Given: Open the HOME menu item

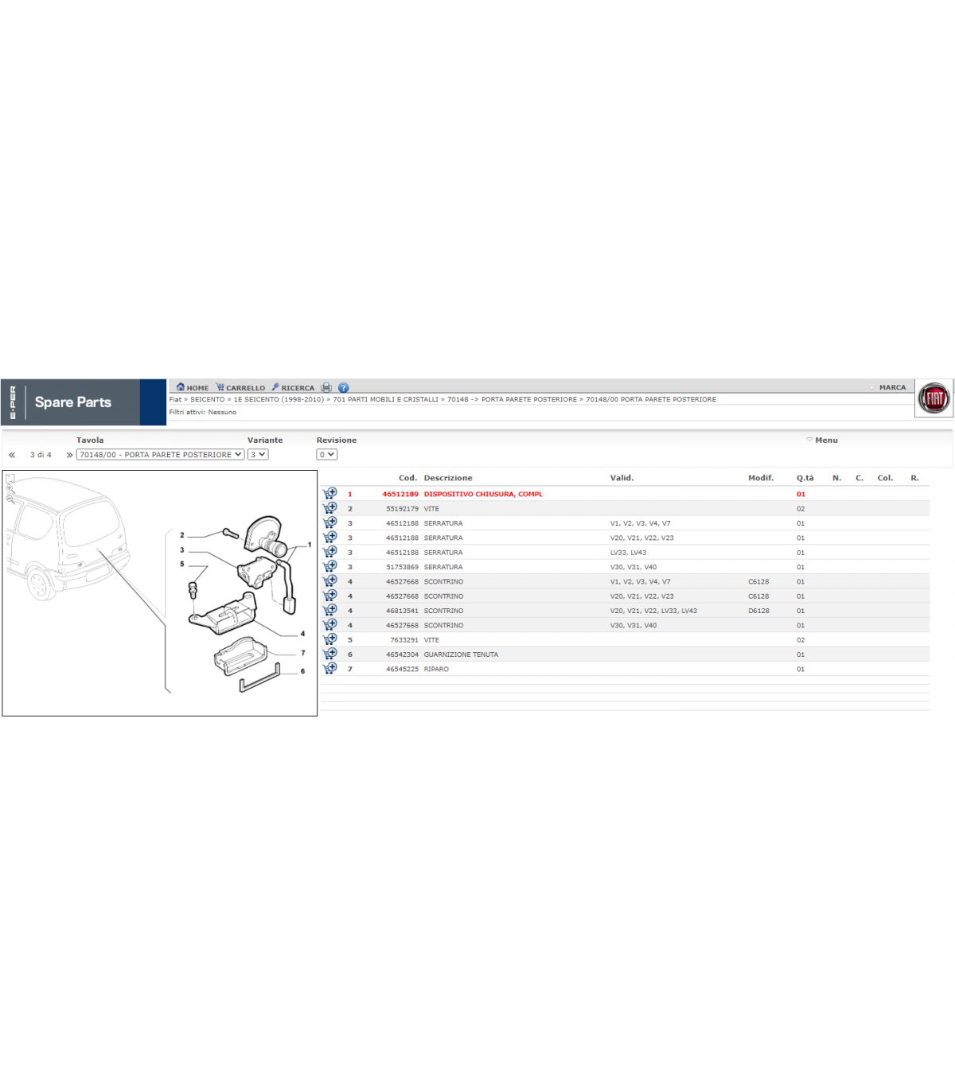Looking at the screenshot, I should pos(193,388).
